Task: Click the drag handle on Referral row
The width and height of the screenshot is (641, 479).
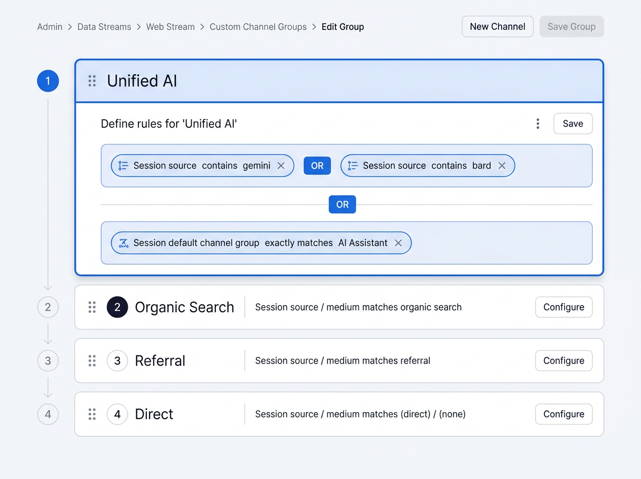Action: (92, 361)
